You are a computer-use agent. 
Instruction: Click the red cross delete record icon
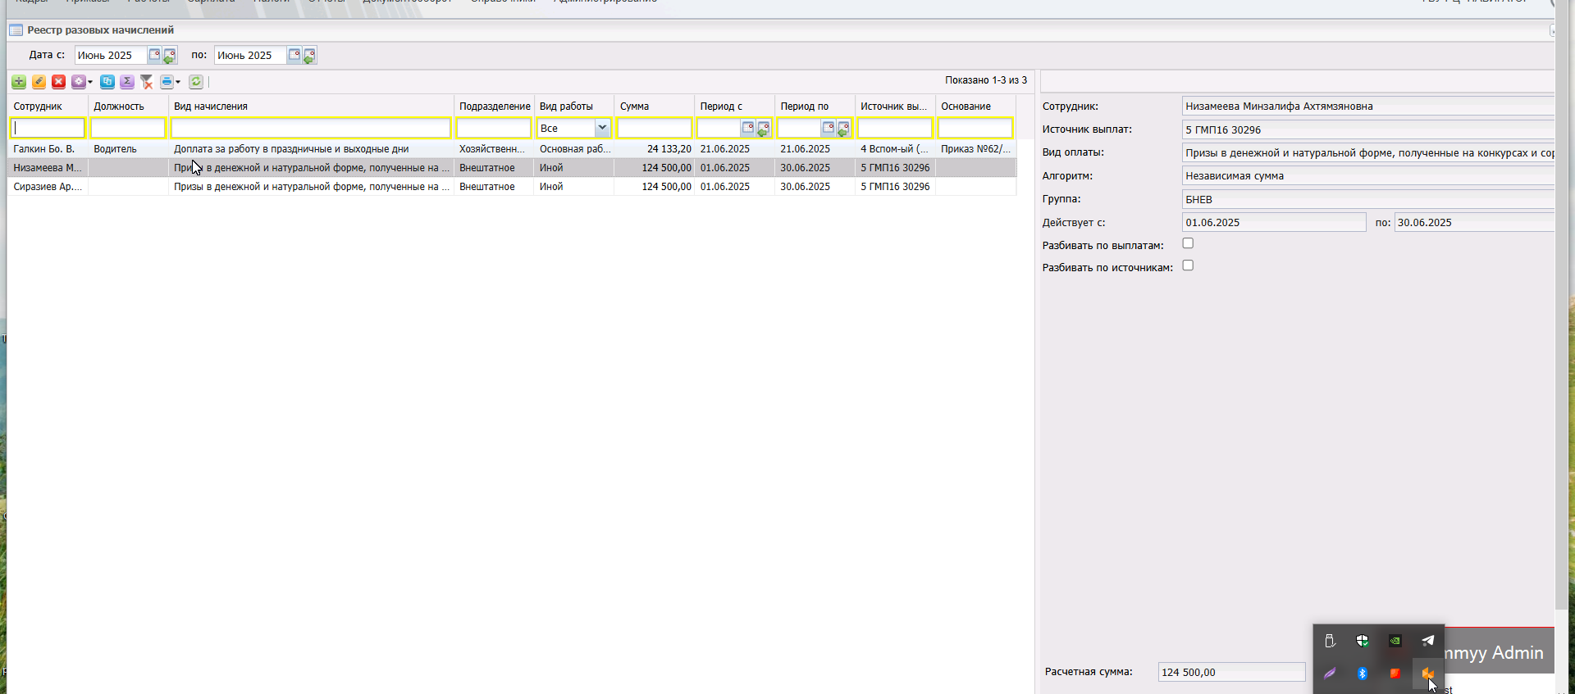[58, 82]
